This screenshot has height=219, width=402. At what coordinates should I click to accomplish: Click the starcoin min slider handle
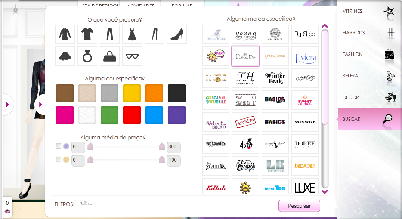point(90,160)
